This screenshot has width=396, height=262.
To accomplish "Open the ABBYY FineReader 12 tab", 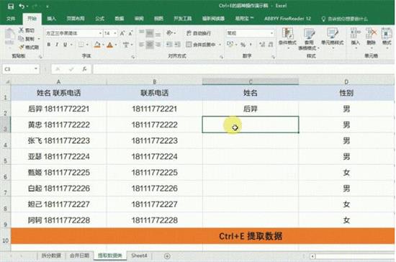I will click(x=287, y=19).
